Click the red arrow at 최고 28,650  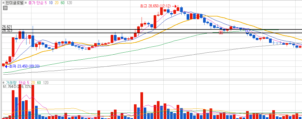(174, 6)
